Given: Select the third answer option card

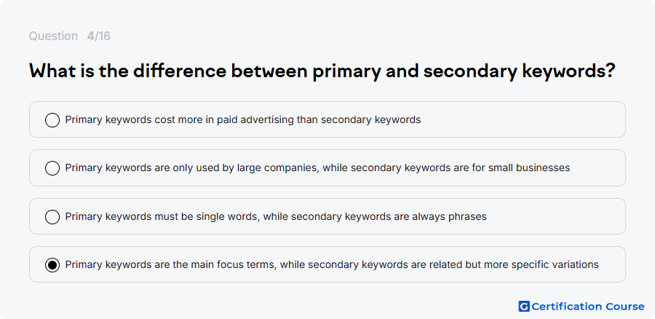Looking at the screenshot, I should [327, 216].
